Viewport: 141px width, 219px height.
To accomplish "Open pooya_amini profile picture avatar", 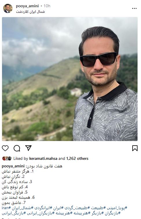I will tap(8, 8).
